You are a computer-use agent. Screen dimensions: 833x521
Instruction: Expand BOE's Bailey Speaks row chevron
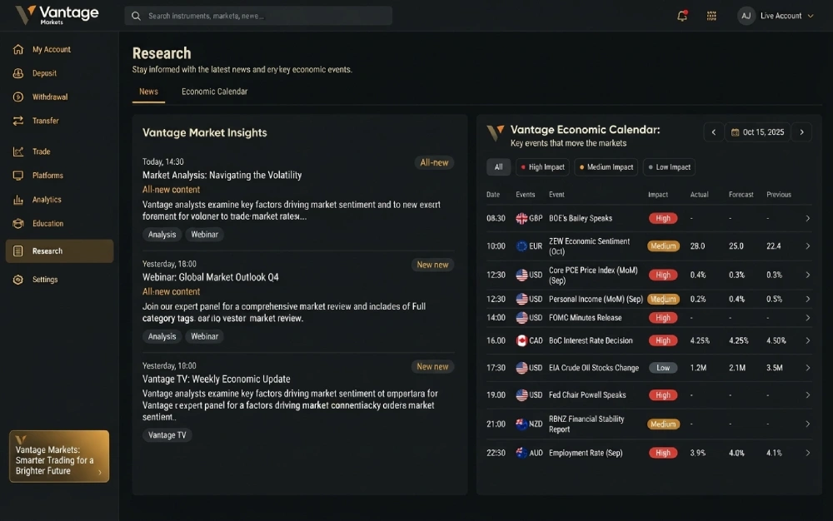coord(807,219)
